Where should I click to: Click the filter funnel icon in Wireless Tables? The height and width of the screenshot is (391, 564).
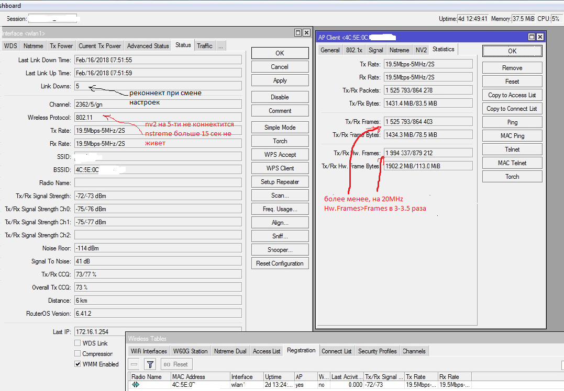tap(150, 364)
